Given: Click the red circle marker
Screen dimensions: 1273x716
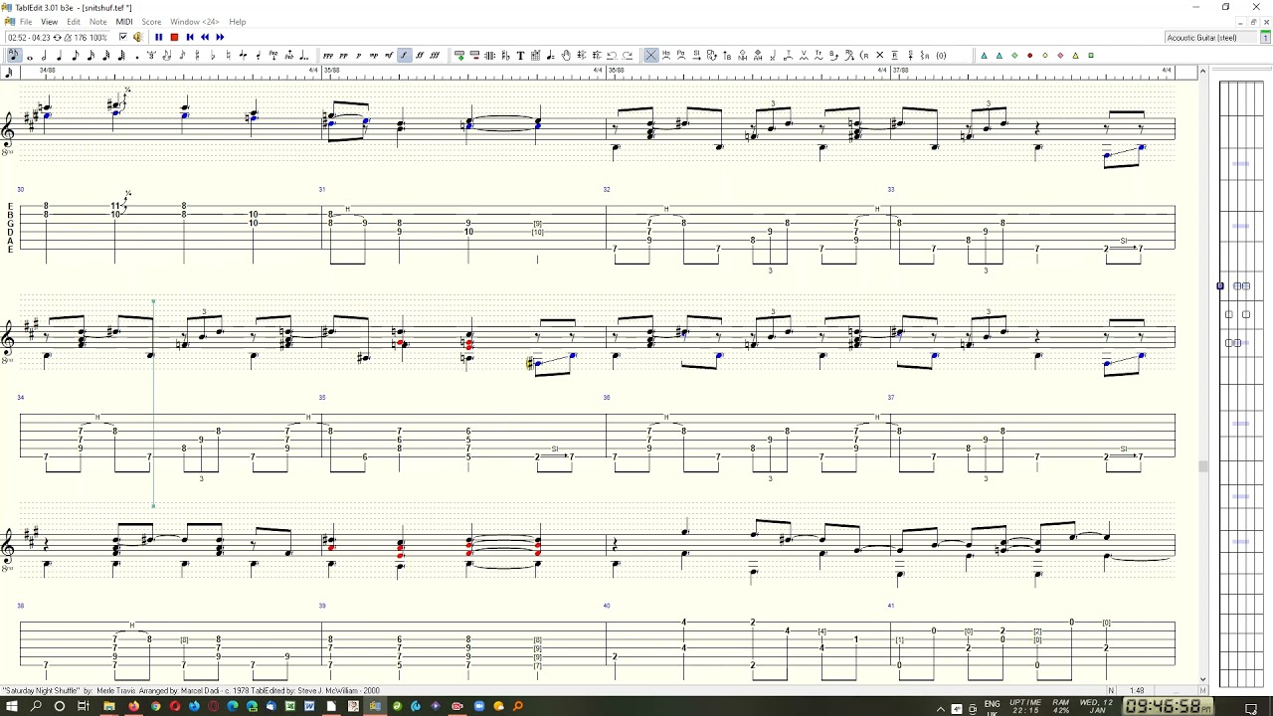Looking at the screenshot, I should (x=1029, y=56).
